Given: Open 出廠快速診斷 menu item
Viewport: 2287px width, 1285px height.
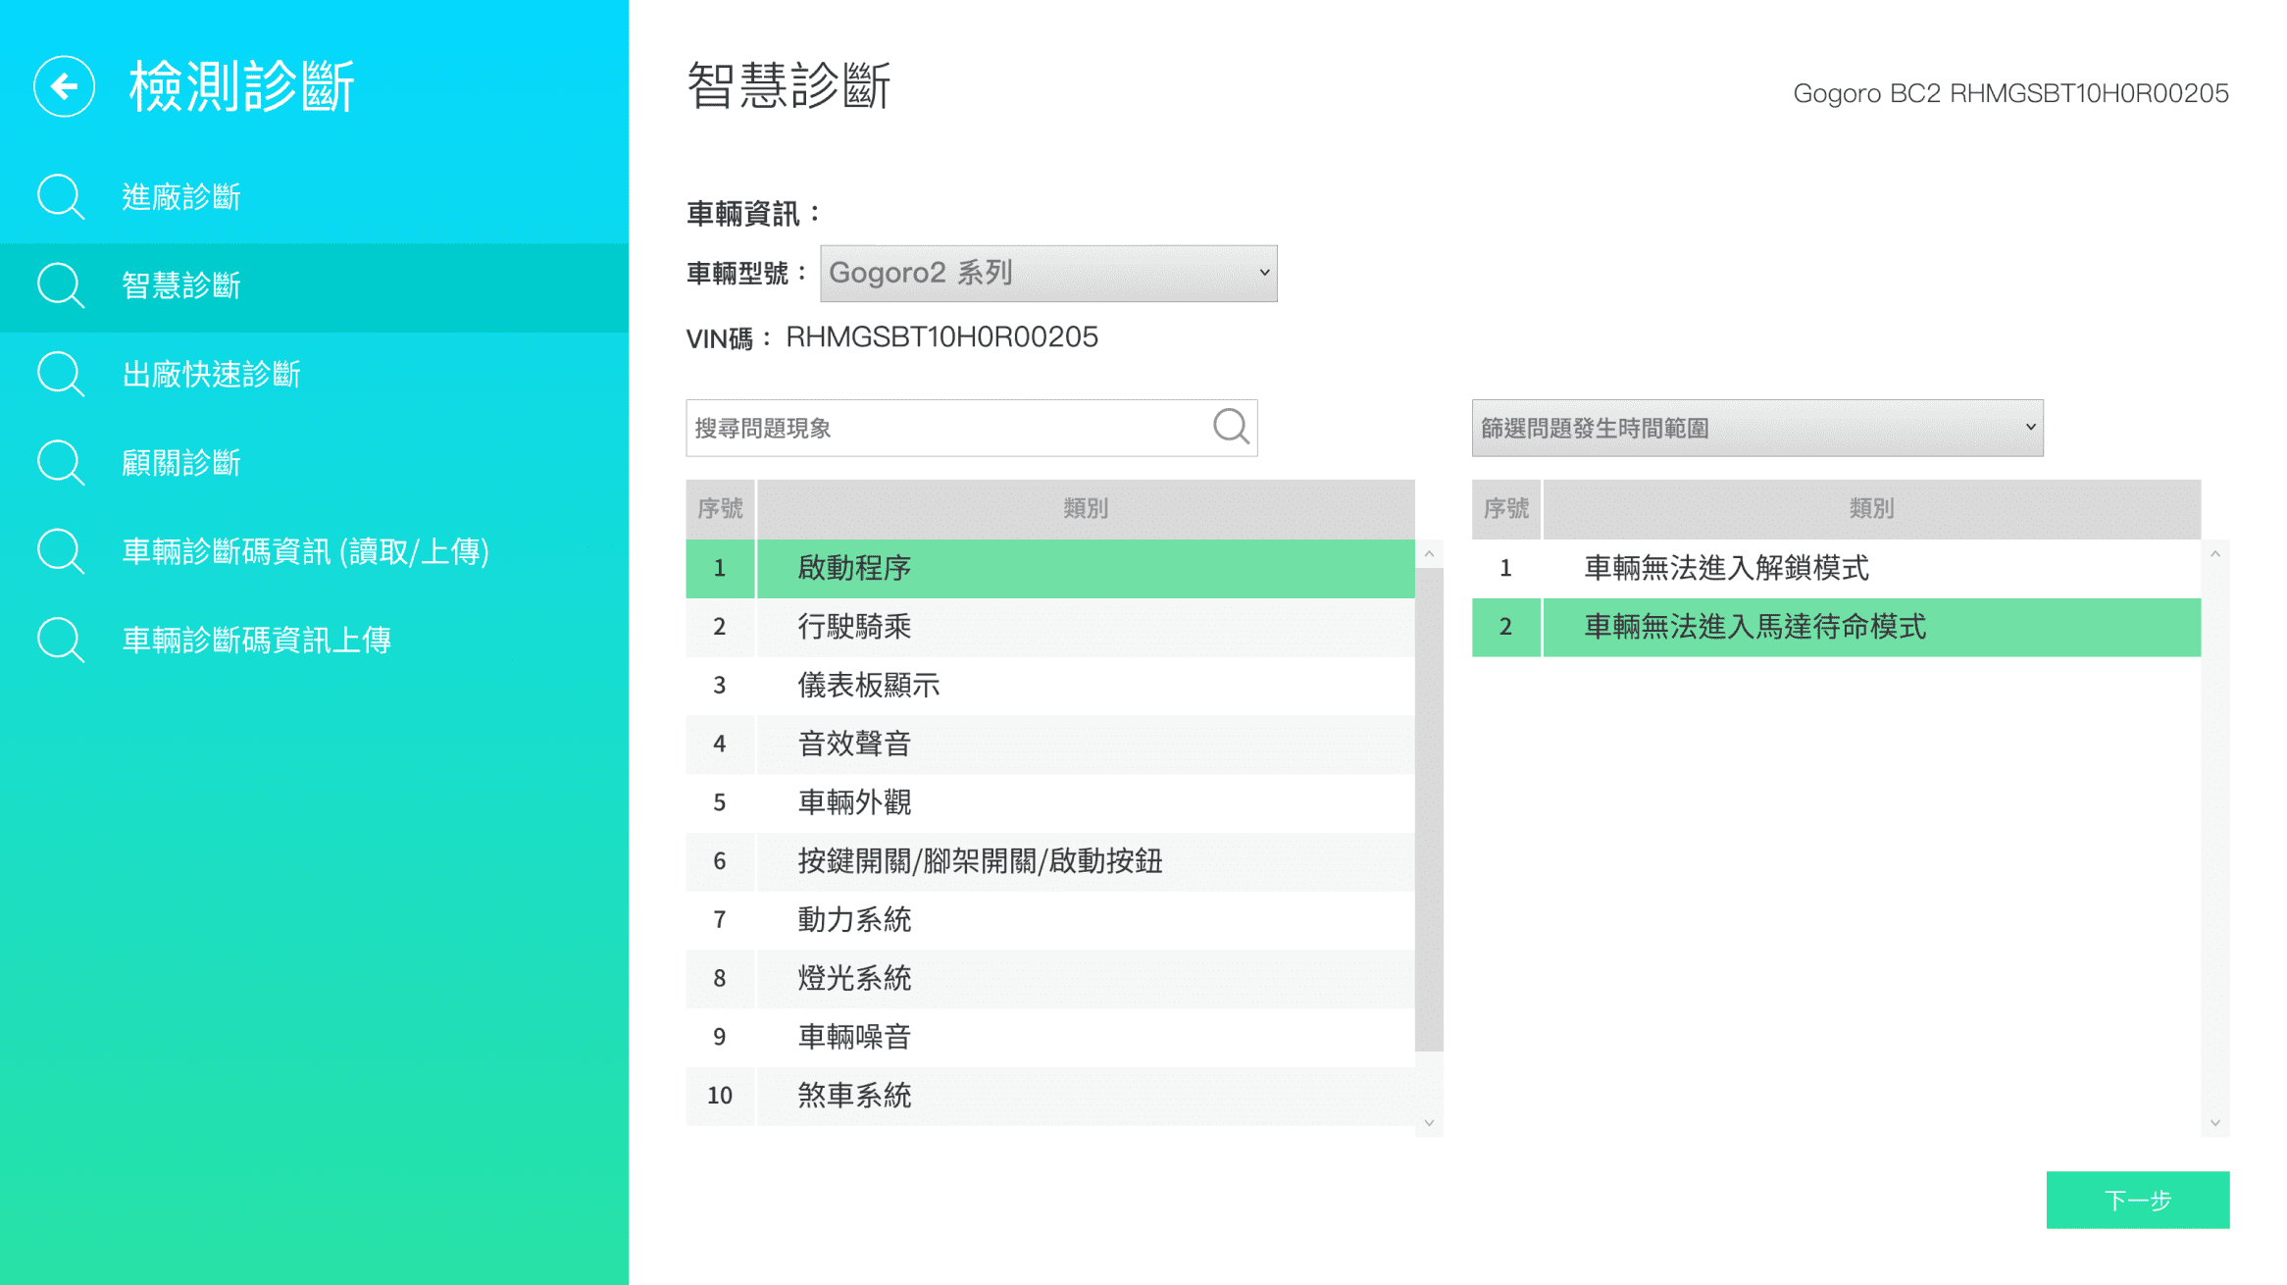Looking at the screenshot, I should (x=211, y=374).
